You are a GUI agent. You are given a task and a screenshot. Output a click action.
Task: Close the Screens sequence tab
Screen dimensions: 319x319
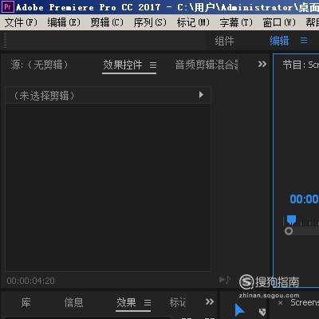(280, 303)
